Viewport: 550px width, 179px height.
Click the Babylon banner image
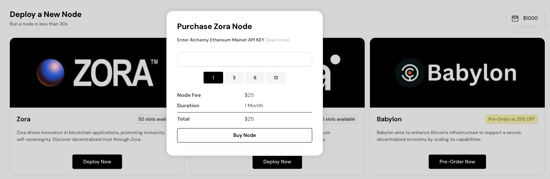tap(457, 73)
